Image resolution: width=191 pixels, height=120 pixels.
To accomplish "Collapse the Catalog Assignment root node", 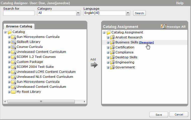I will 104,33.
